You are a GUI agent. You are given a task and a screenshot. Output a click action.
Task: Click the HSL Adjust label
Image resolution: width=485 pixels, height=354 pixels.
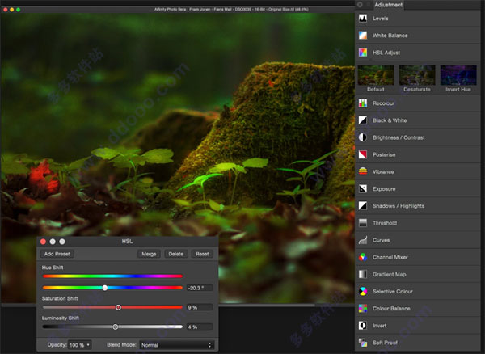point(386,53)
